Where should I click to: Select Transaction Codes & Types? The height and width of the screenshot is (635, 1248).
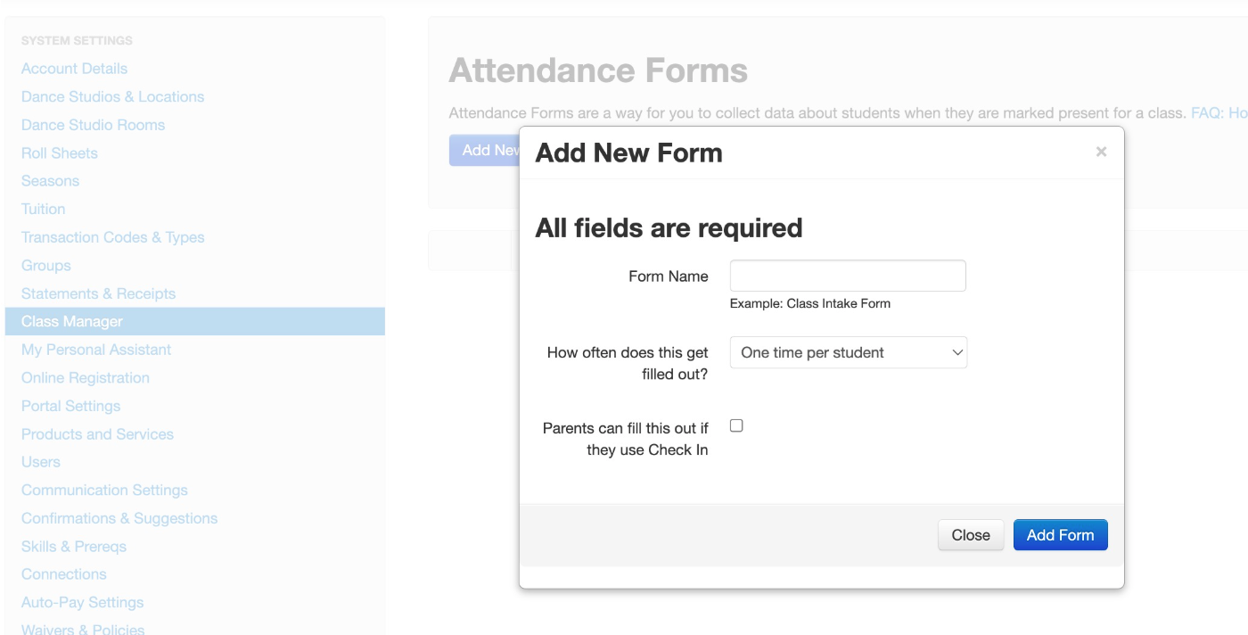pyautogui.click(x=113, y=237)
